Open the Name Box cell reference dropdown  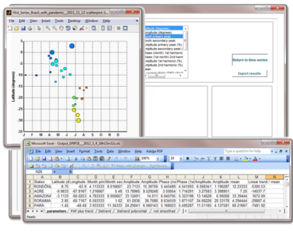54,172
